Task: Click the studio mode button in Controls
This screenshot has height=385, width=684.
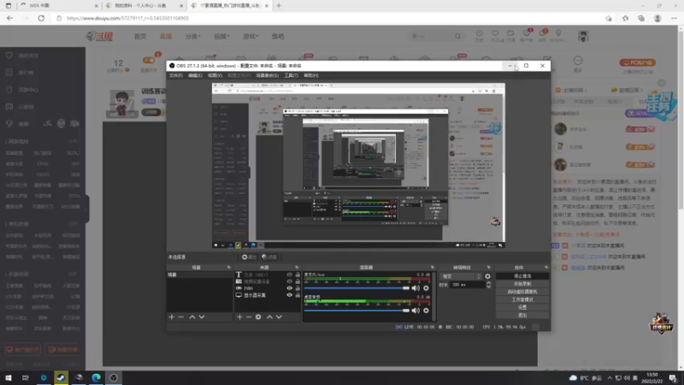Action: (522, 299)
